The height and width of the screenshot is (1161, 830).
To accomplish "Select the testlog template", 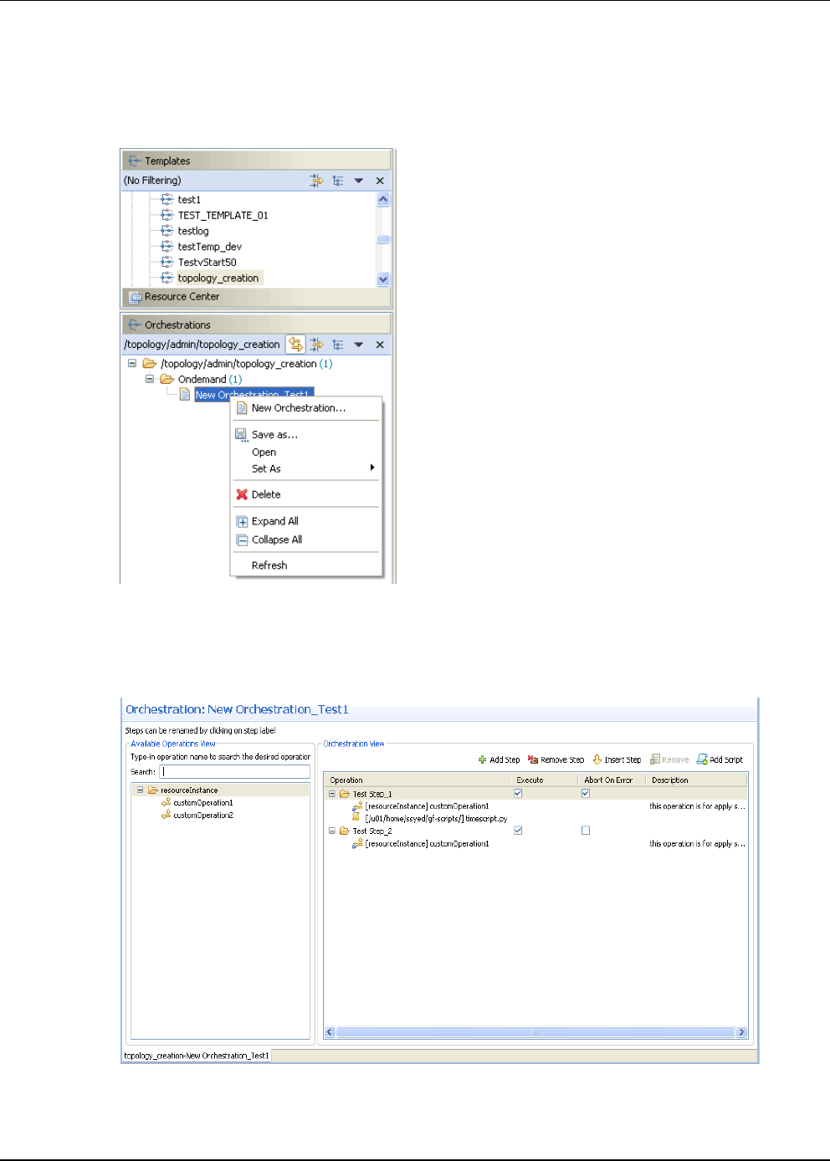I will (193, 231).
